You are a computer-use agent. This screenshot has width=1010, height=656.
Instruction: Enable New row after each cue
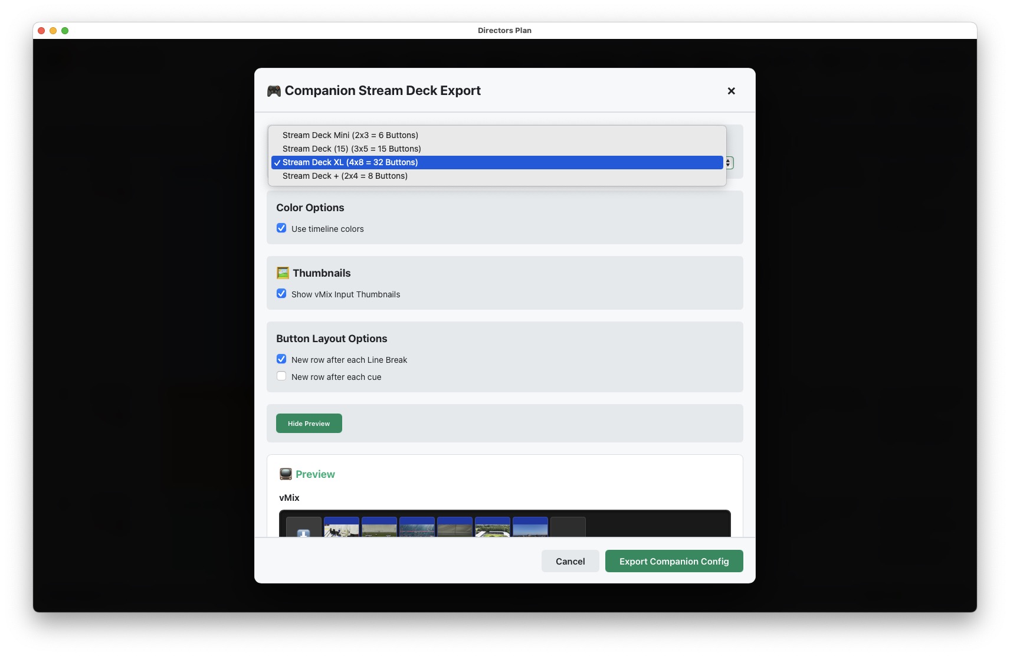click(281, 375)
